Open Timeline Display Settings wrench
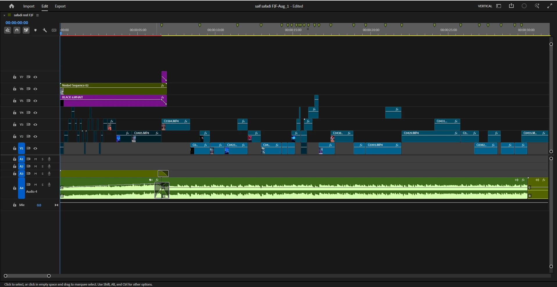 coord(45,30)
